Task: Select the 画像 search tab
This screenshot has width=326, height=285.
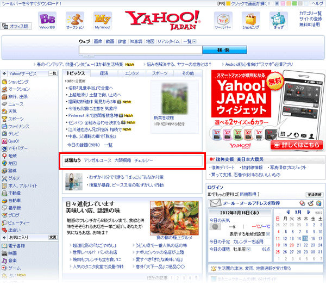Action: [x=98, y=41]
